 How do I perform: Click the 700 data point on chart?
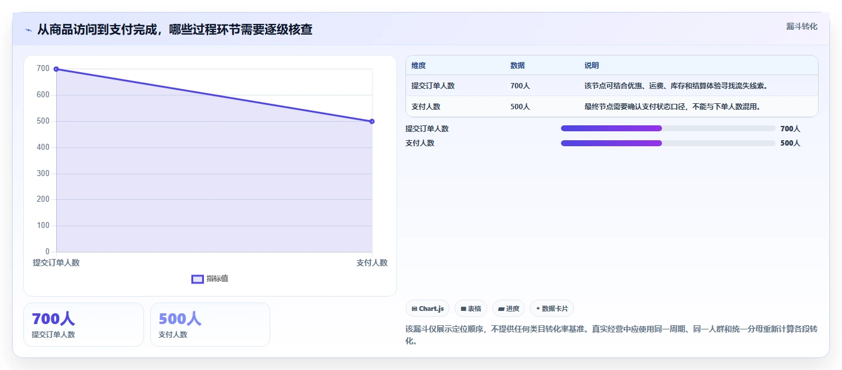(56, 69)
